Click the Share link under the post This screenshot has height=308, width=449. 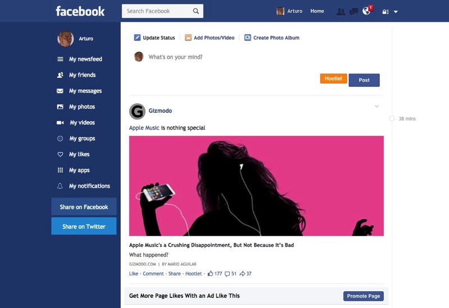click(174, 274)
